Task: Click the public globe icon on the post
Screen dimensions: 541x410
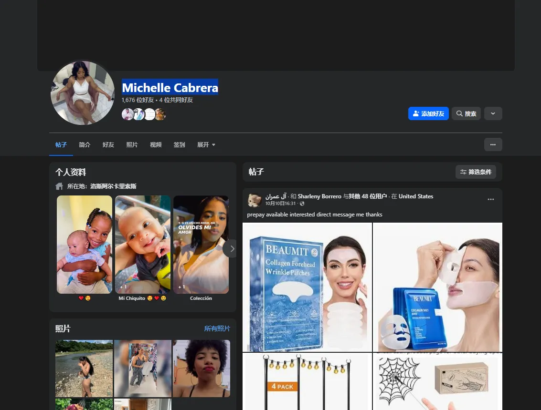Action: pos(301,203)
